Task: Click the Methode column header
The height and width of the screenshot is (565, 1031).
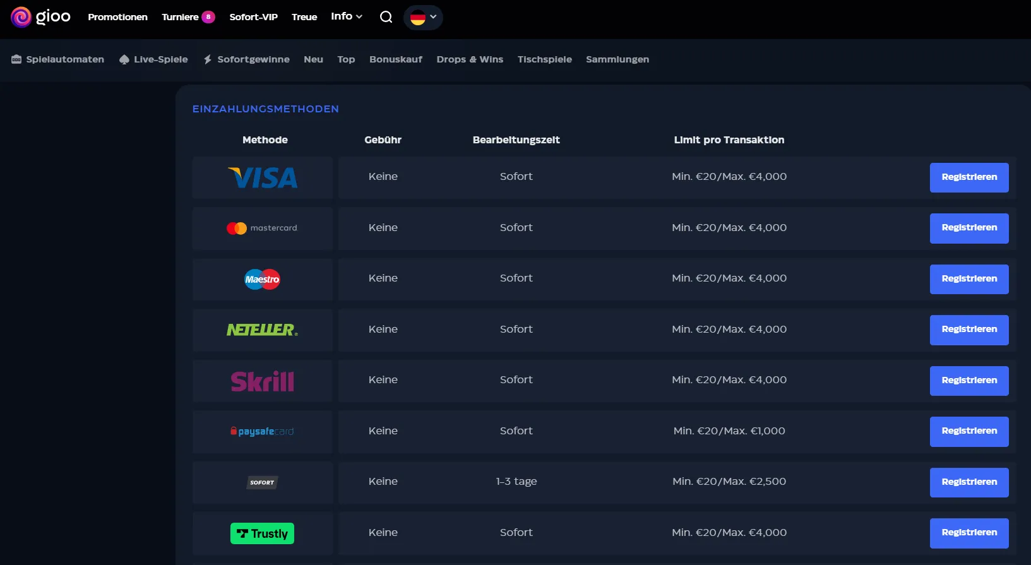Action: [x=265, y=140]
